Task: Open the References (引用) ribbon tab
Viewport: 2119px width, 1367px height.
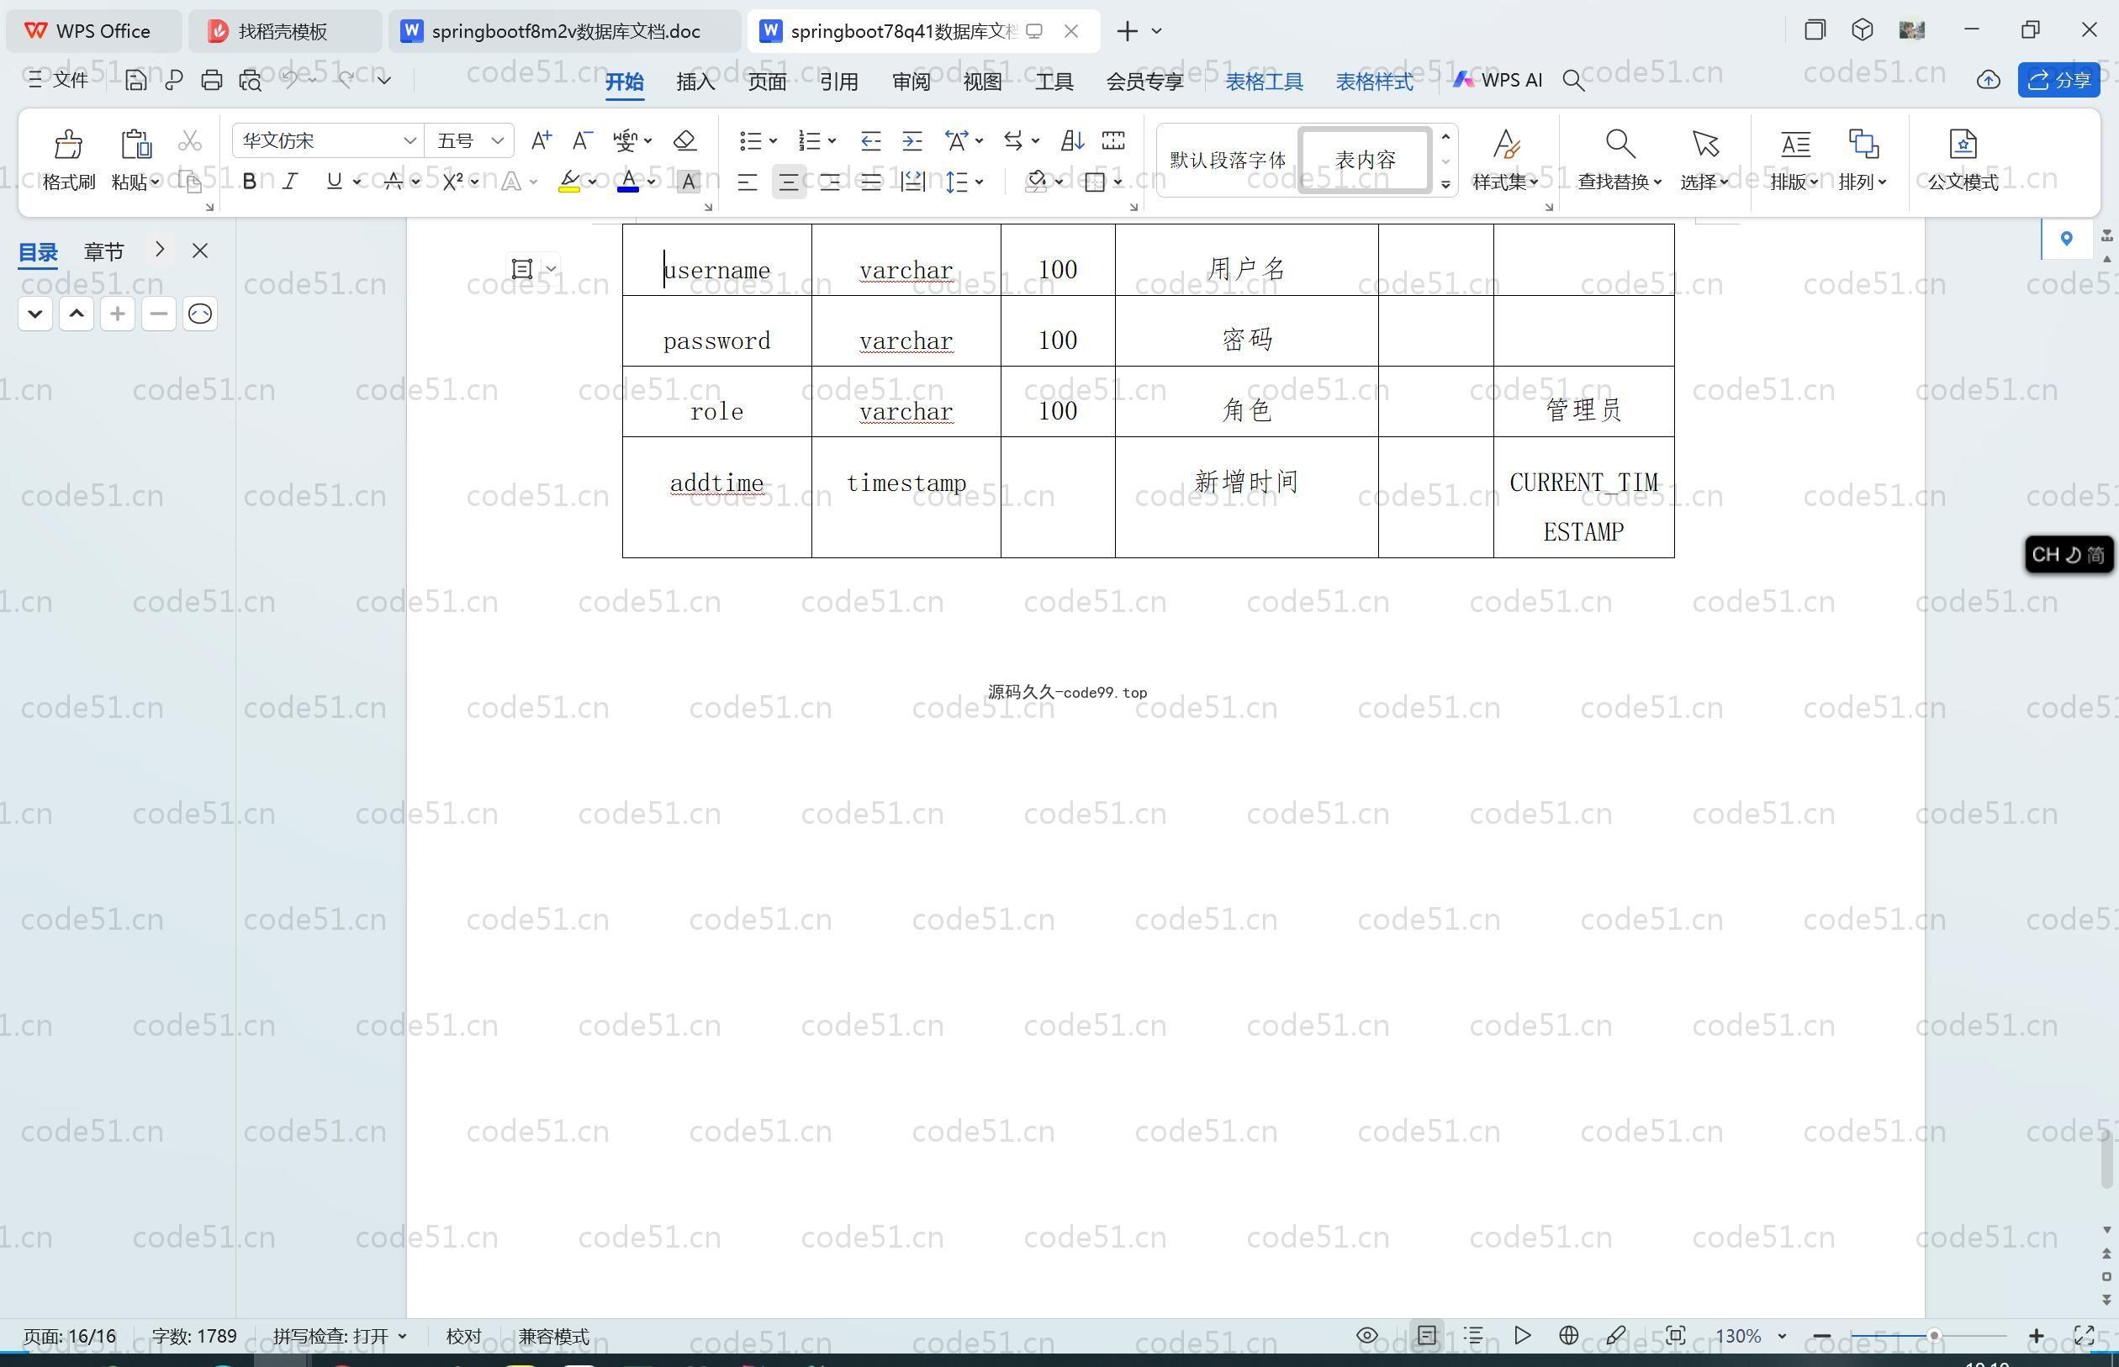Action: (x=838, y=82)
